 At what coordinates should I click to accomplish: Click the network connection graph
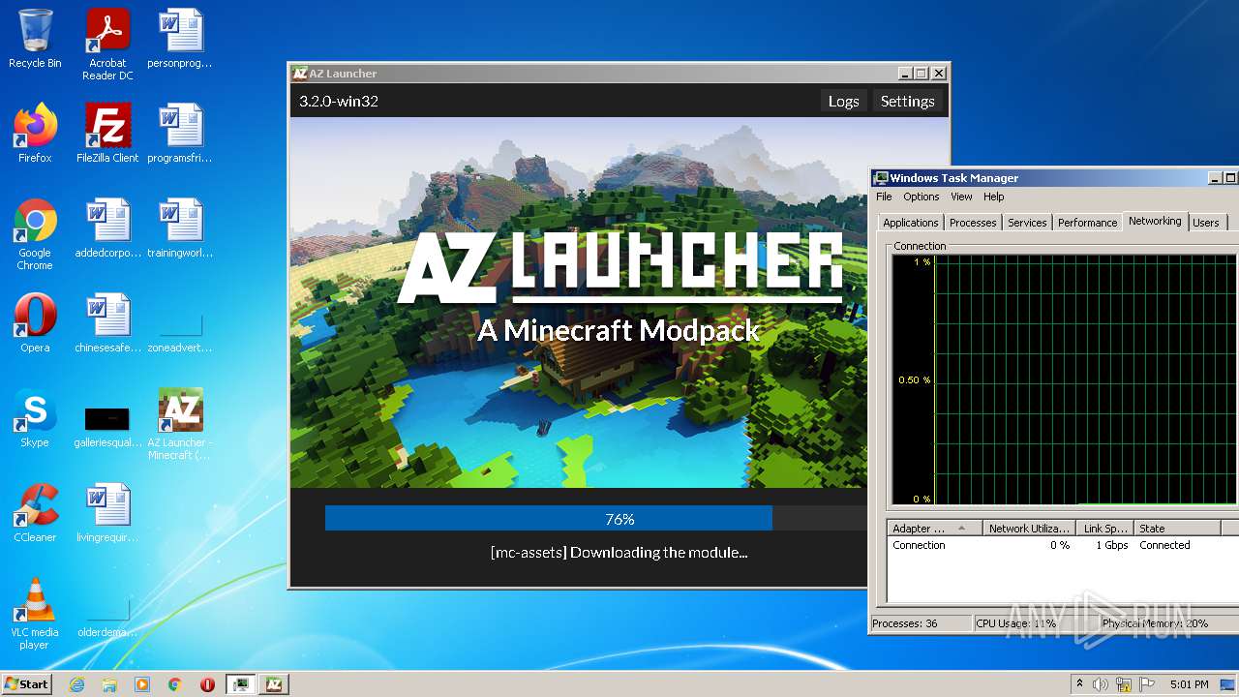click(1064, 379)
